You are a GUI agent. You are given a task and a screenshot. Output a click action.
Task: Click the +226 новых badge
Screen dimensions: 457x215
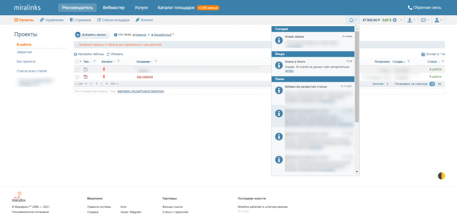[208, 8]
